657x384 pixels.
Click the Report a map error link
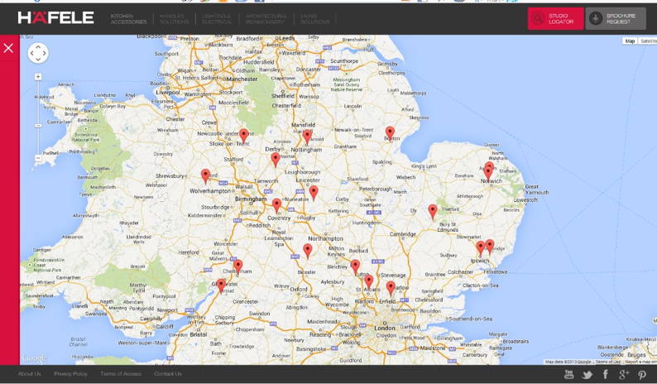tap(640, 362)
